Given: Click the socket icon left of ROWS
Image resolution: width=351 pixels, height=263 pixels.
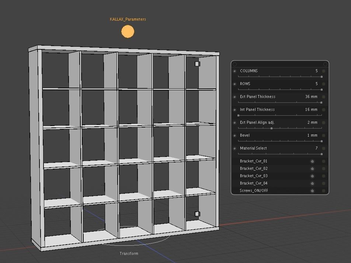Looking at the screenshot, I should (234, 83).
